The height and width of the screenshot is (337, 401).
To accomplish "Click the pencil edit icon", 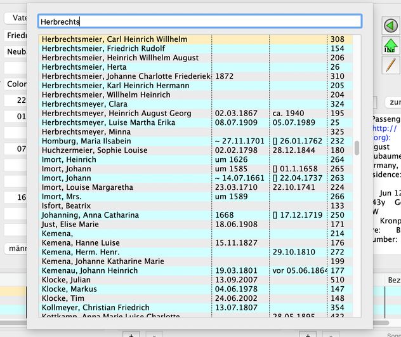I will 391,65.
